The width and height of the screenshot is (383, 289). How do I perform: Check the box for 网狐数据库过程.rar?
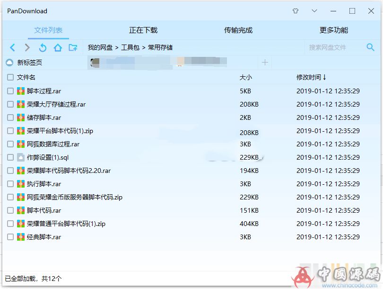click(x=10, y=144)
